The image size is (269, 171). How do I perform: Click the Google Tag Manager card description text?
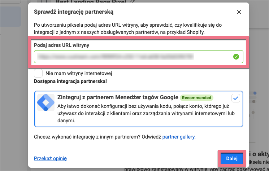[x=141, y=114]
